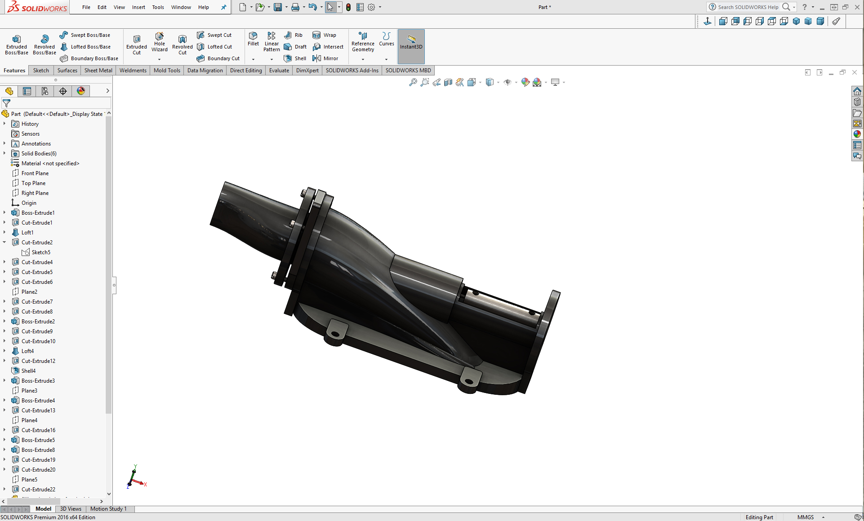Select the Extruded Boss/Base tool
Screen dimensions: 864x521
click(17, 45)
